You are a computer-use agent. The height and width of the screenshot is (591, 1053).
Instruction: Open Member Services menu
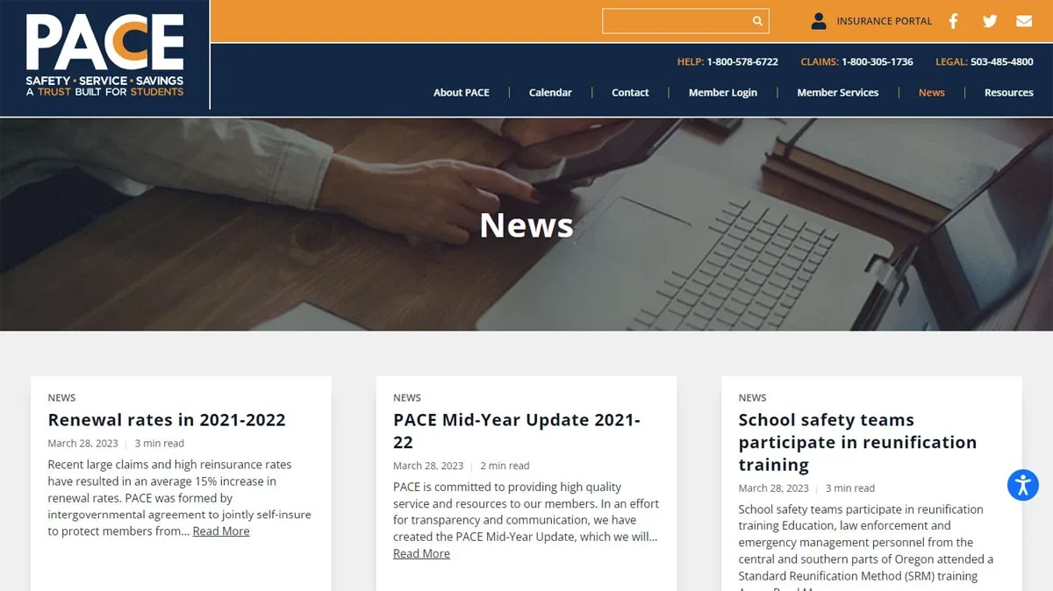(x=838, y=92)
